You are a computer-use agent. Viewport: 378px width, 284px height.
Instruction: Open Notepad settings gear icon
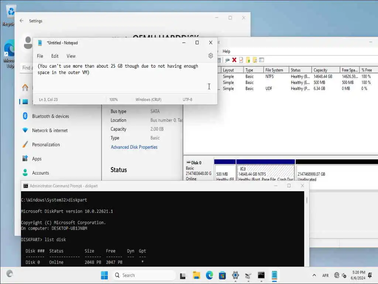[210, 56]
